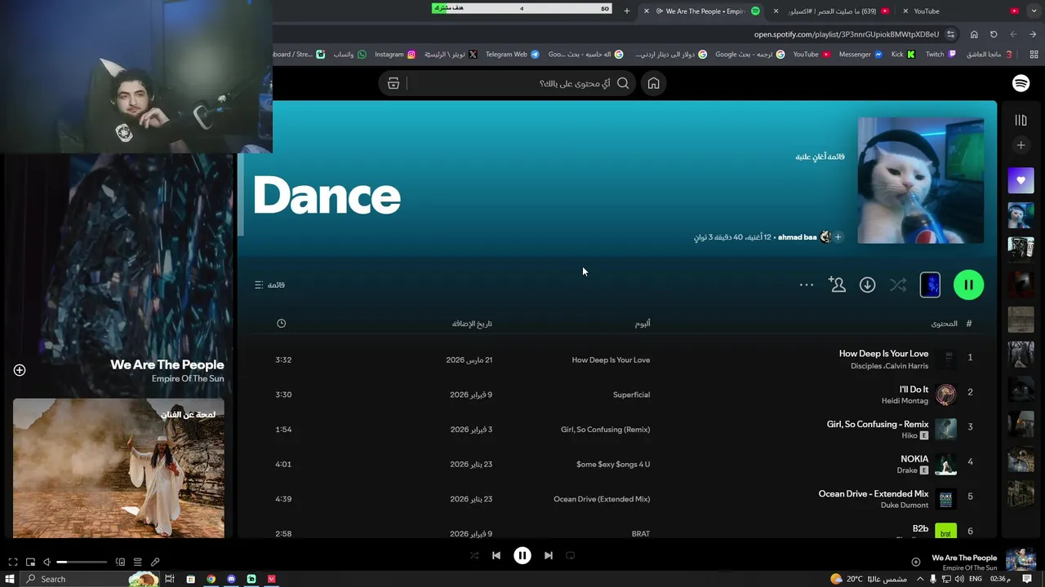
Task: Collapse Your Library sidebar icon
Action: click(1021, 120)
